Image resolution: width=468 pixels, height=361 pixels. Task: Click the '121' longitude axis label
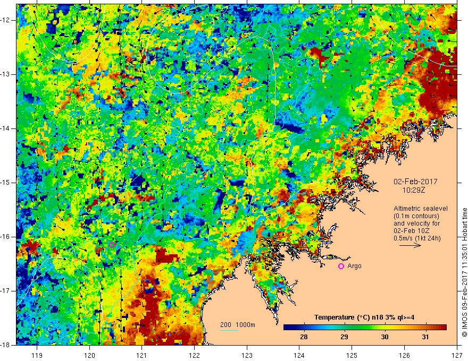pos(142,355)
